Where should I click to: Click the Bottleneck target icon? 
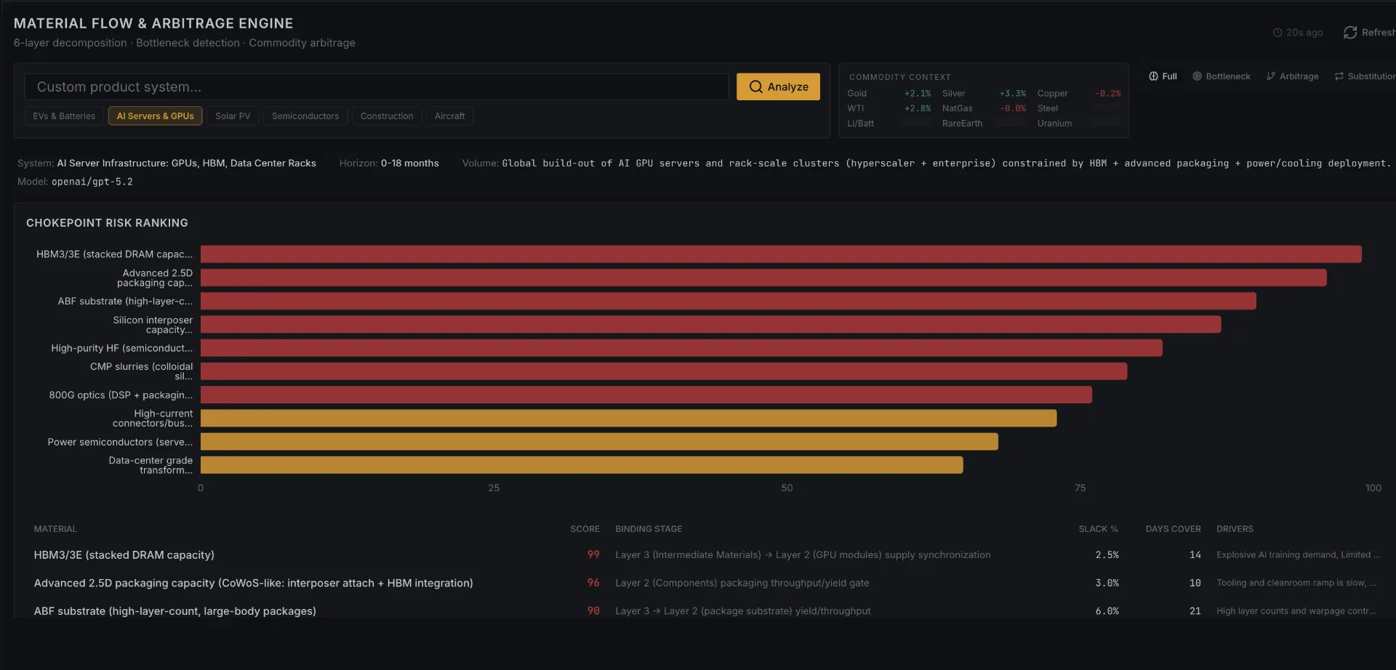[x=1197, y=76]
